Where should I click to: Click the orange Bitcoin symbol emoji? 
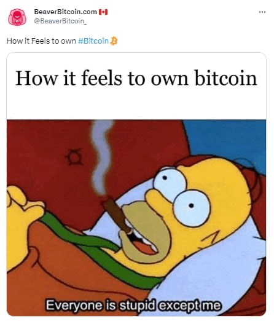point(114,41)
